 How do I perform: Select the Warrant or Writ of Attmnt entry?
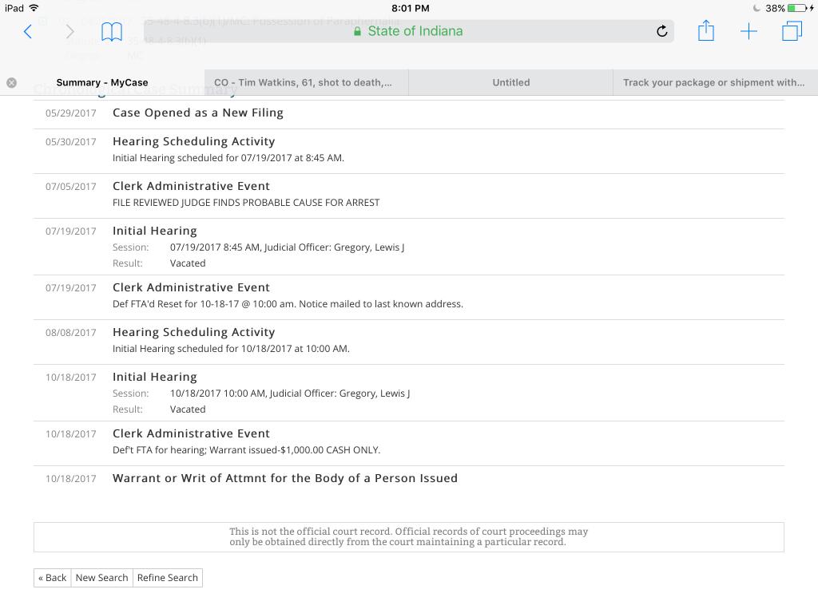(285, 478)
